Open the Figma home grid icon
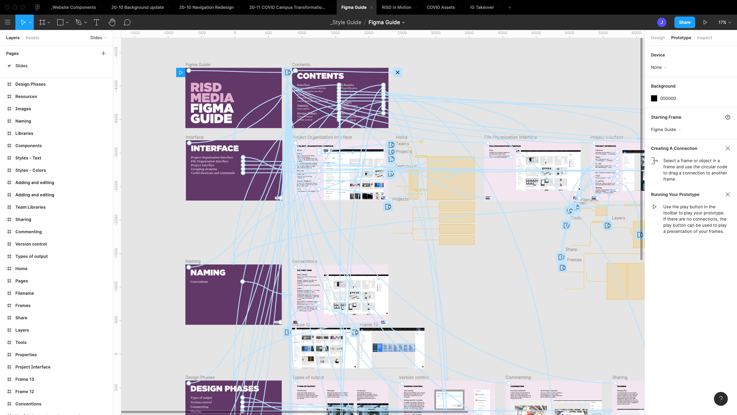 coord(38,7)
